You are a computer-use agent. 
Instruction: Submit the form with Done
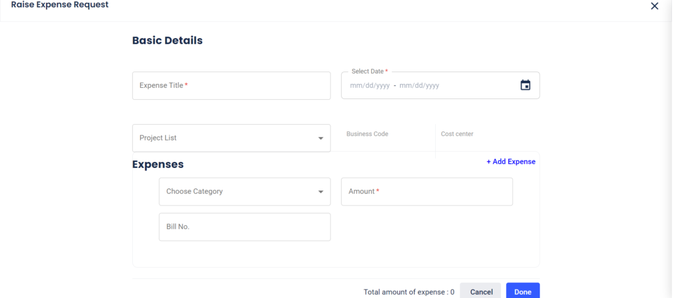click(x=523, y=291)
